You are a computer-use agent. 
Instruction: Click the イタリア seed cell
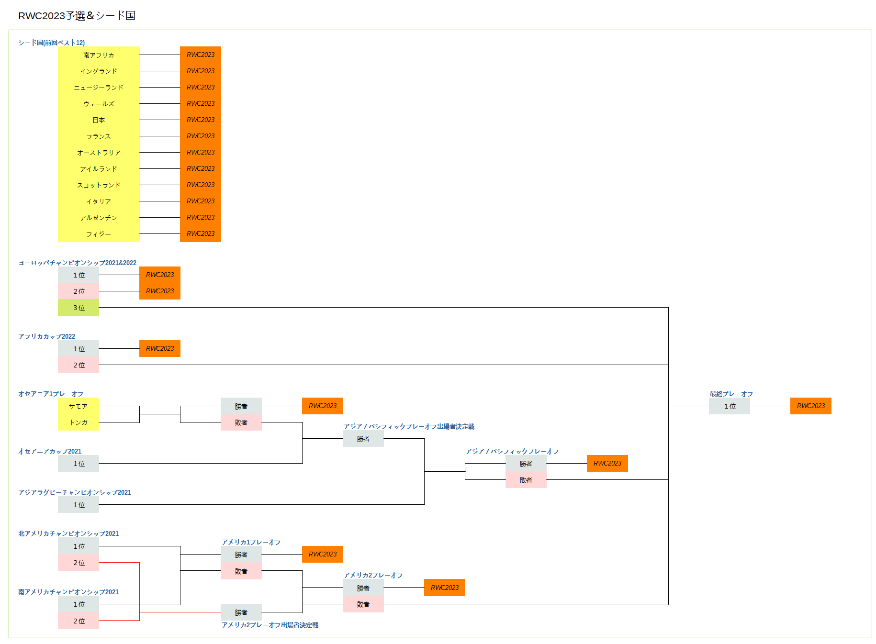pyautogui.click(x=99, y=201)
